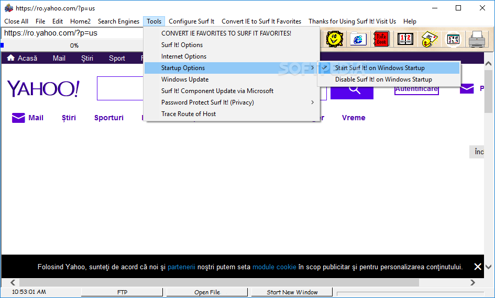The width and height of the screenshot is (495, 298).
Task: Open the parteneri link in cookie notice
Action: (181, 267)
